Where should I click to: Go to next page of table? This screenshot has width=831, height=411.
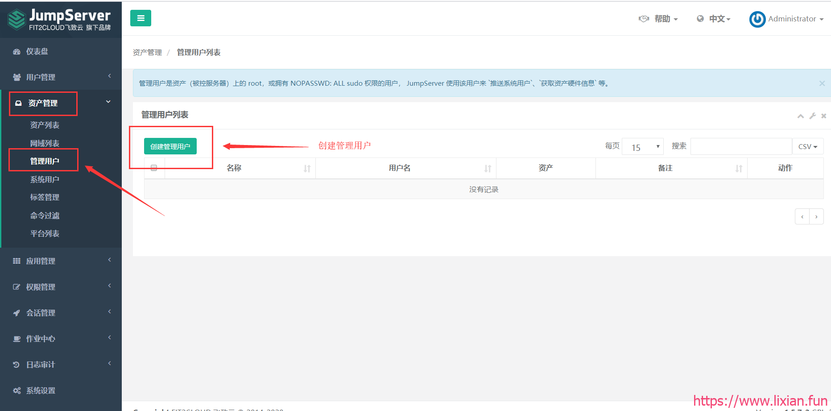pos(816,217)
